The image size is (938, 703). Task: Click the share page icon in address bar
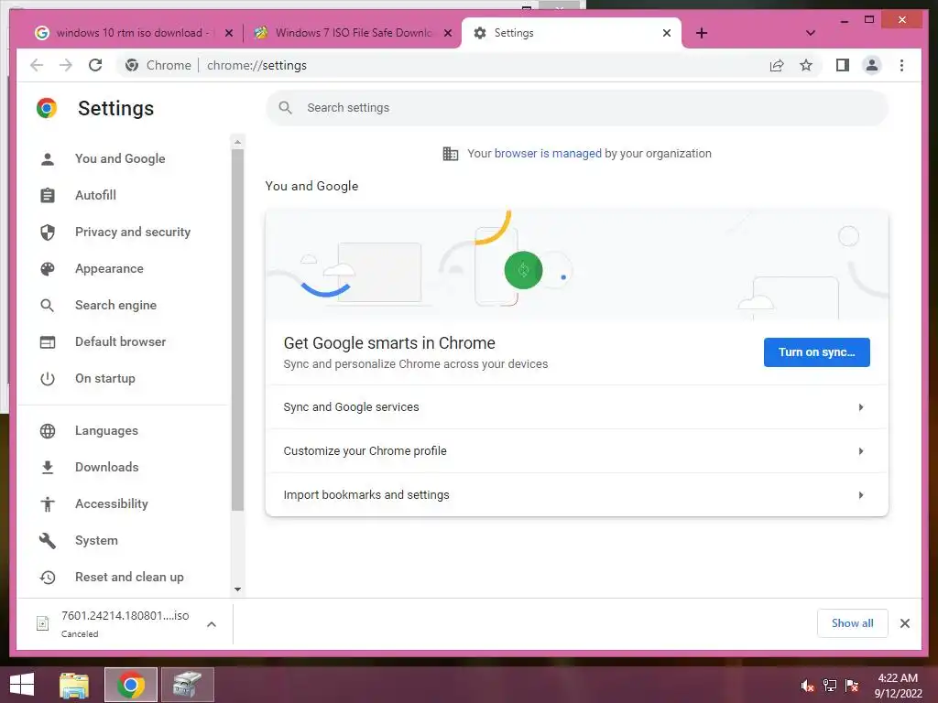coord(777,65)
